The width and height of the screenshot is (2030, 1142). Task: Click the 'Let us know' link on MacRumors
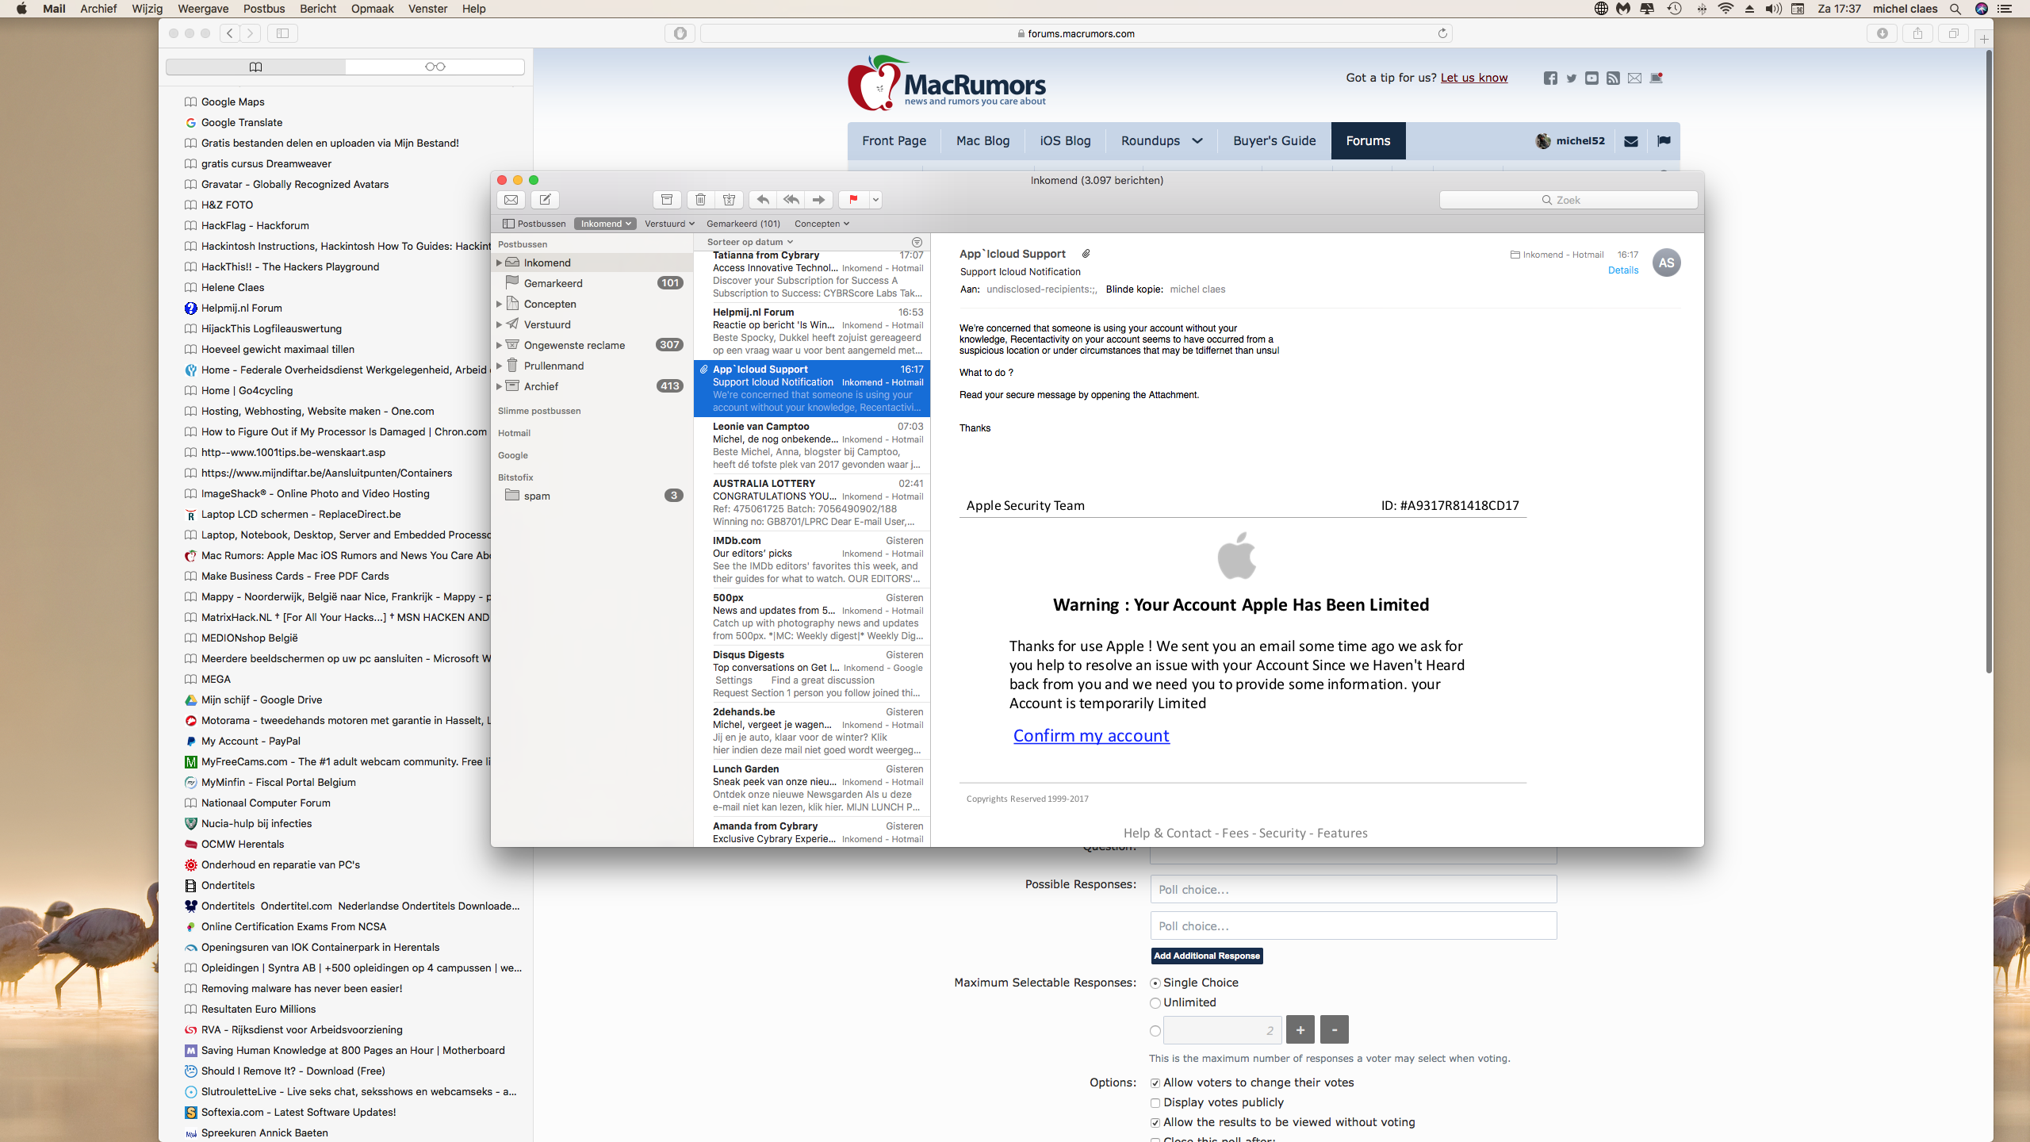1474,78
